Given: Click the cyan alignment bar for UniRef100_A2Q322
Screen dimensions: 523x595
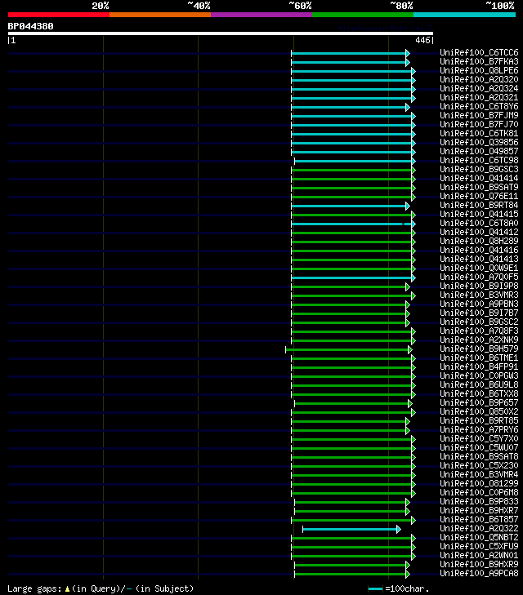Looking at the screenshot, I should coord(350,530).
